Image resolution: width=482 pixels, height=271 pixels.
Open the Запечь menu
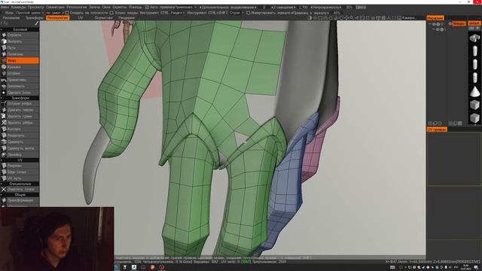click(x=94, y=7)
